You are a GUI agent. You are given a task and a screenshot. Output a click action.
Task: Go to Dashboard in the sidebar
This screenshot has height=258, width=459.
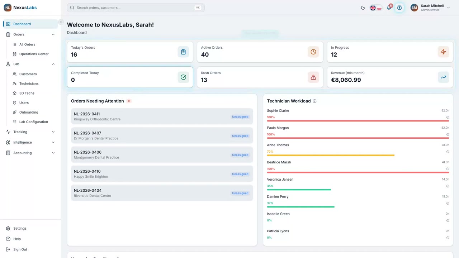30,24
